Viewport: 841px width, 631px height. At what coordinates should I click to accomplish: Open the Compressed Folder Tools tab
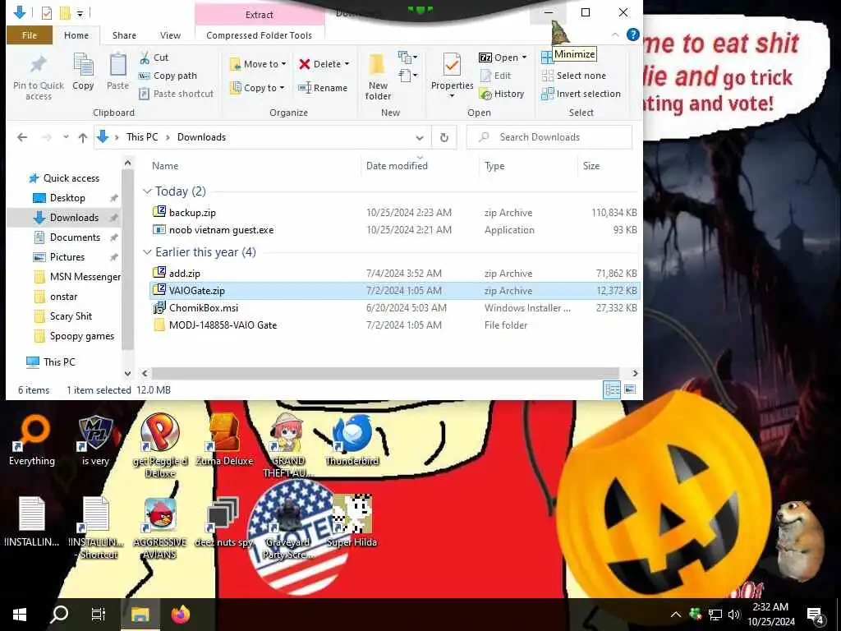[x=259, y=35]
